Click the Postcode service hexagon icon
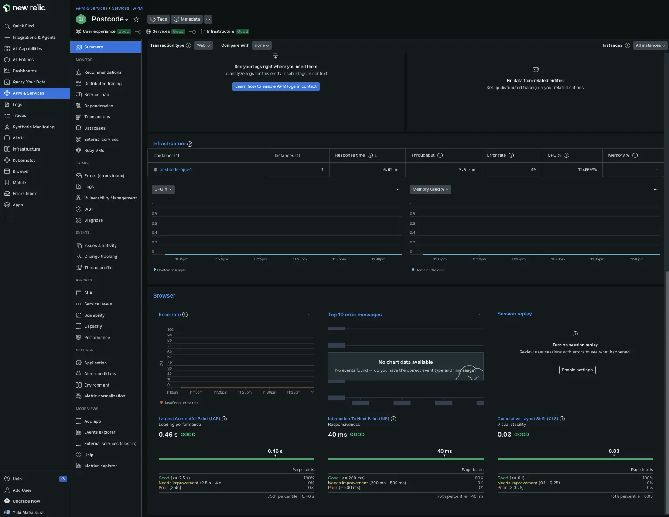 point(81,19)
